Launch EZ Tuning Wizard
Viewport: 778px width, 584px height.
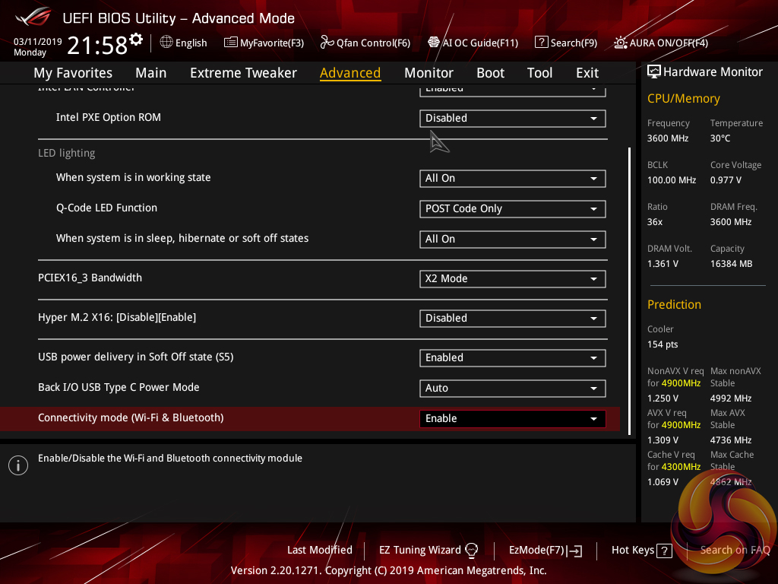click(x=429, y=551)
